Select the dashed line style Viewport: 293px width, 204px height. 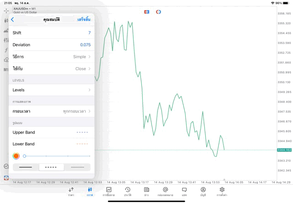[51, 167]
